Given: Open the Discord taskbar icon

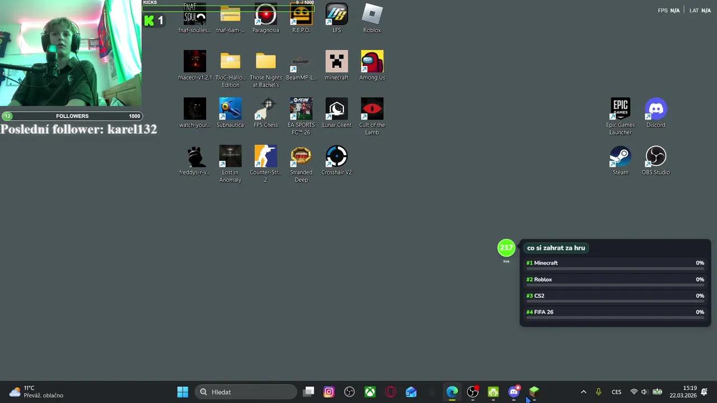Looking at the screenshot, I should pyautogui.click(x=514, y=392).
